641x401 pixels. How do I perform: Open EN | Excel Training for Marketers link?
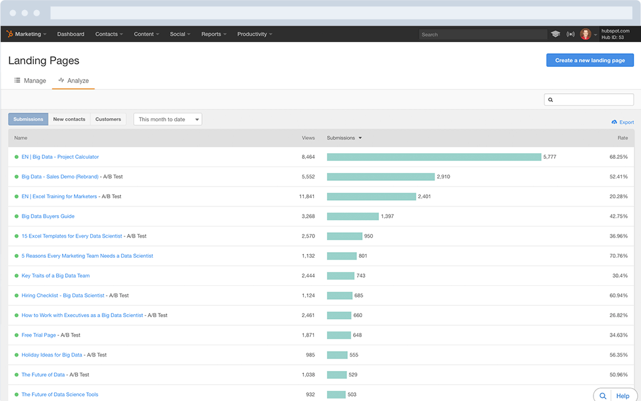tap(59, 196)
